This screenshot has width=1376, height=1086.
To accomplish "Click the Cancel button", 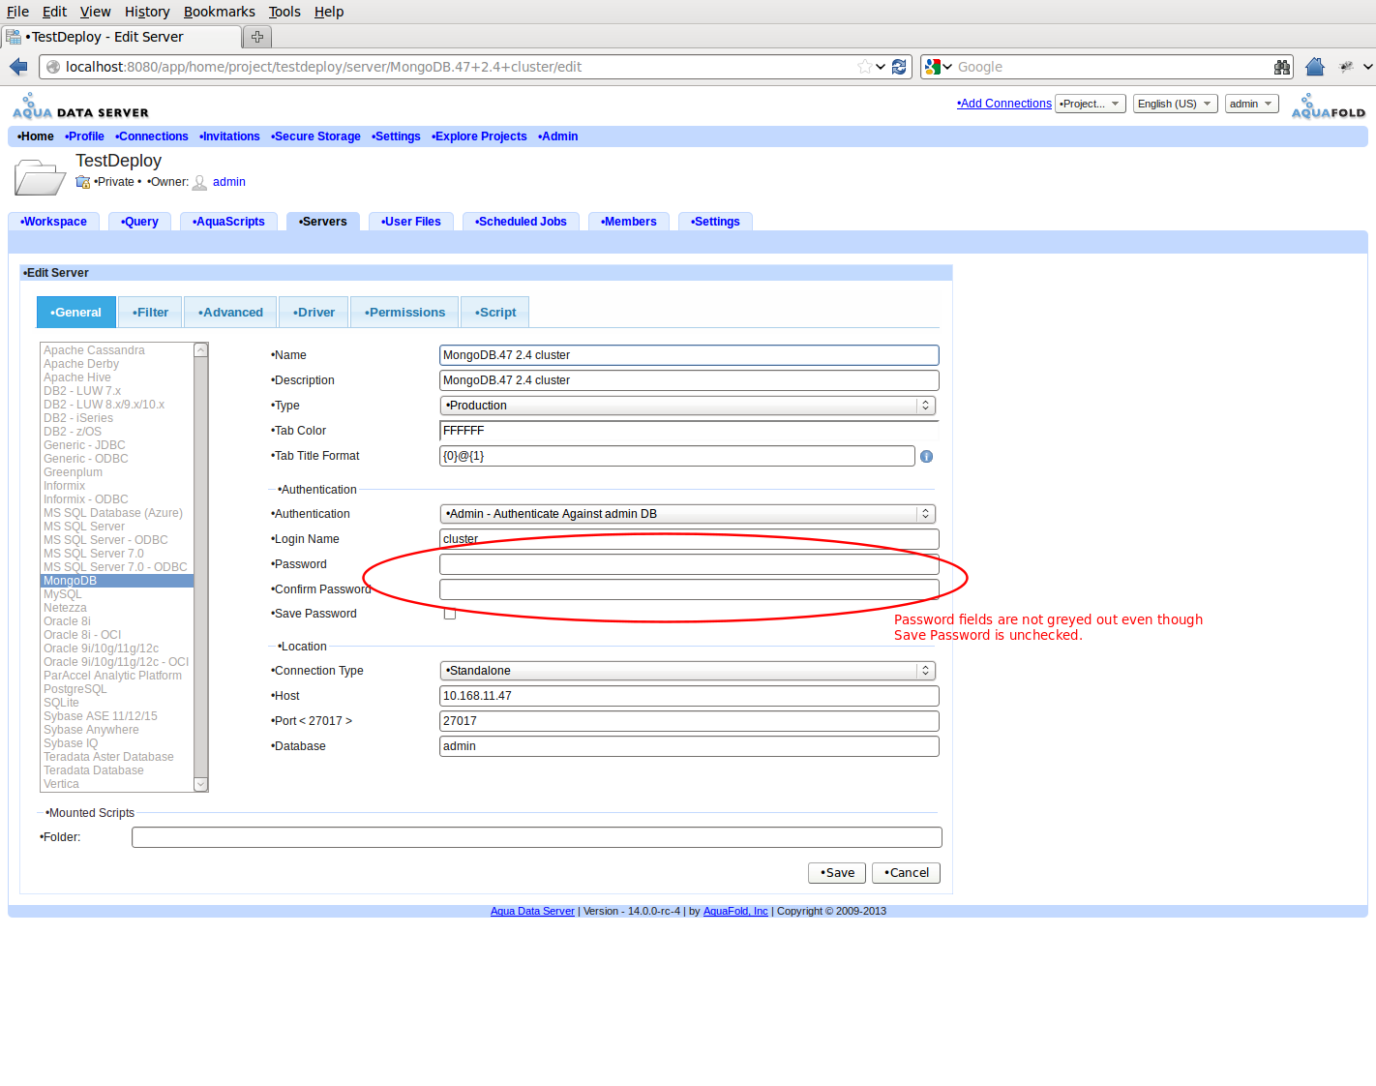I will 906,873.
